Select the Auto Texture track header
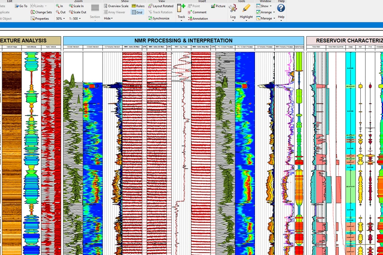 (51, 47)
